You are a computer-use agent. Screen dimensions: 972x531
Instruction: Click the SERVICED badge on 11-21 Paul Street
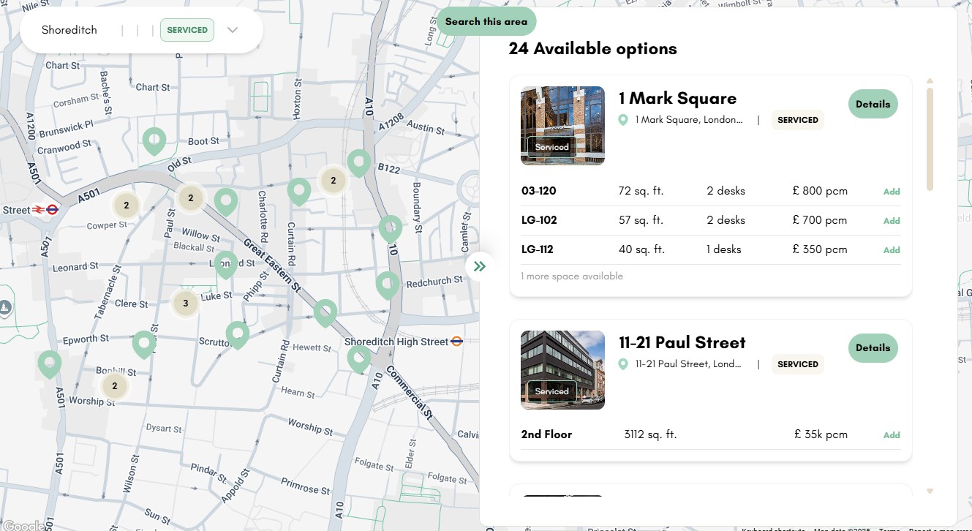tap(798, 364)
